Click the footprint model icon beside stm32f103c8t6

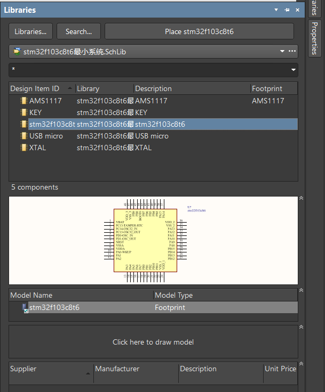pyautogui.click(x=25, y=308)
